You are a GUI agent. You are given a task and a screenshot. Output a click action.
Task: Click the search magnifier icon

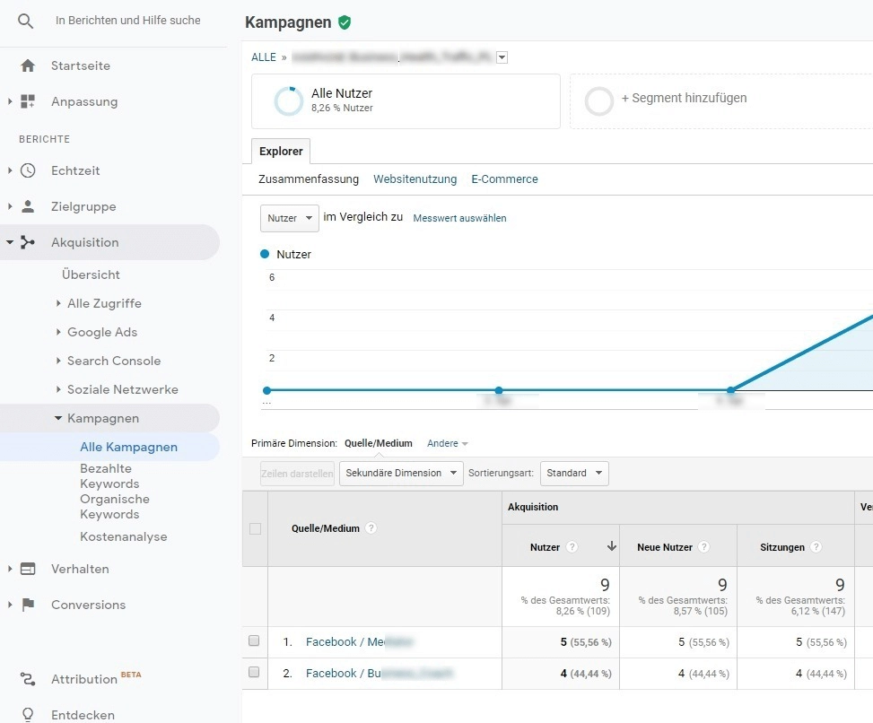(x=25, y=21)
